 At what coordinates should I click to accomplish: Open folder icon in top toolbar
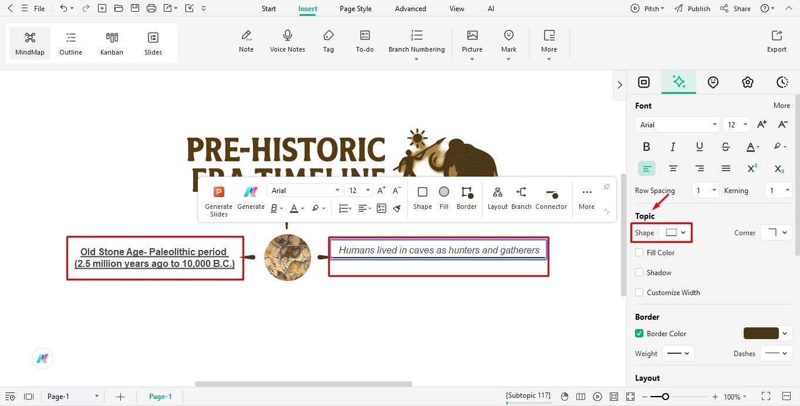(x=119, y=9)
